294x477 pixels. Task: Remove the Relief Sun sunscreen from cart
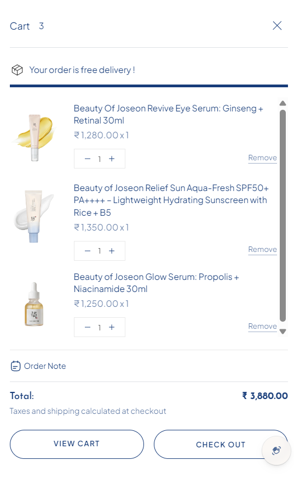click(262, 249)
